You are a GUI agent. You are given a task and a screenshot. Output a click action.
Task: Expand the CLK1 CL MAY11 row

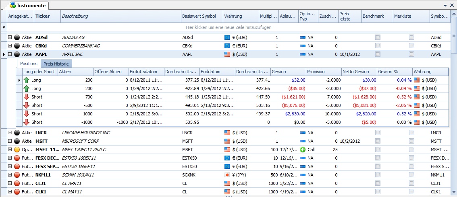(10, 192)
